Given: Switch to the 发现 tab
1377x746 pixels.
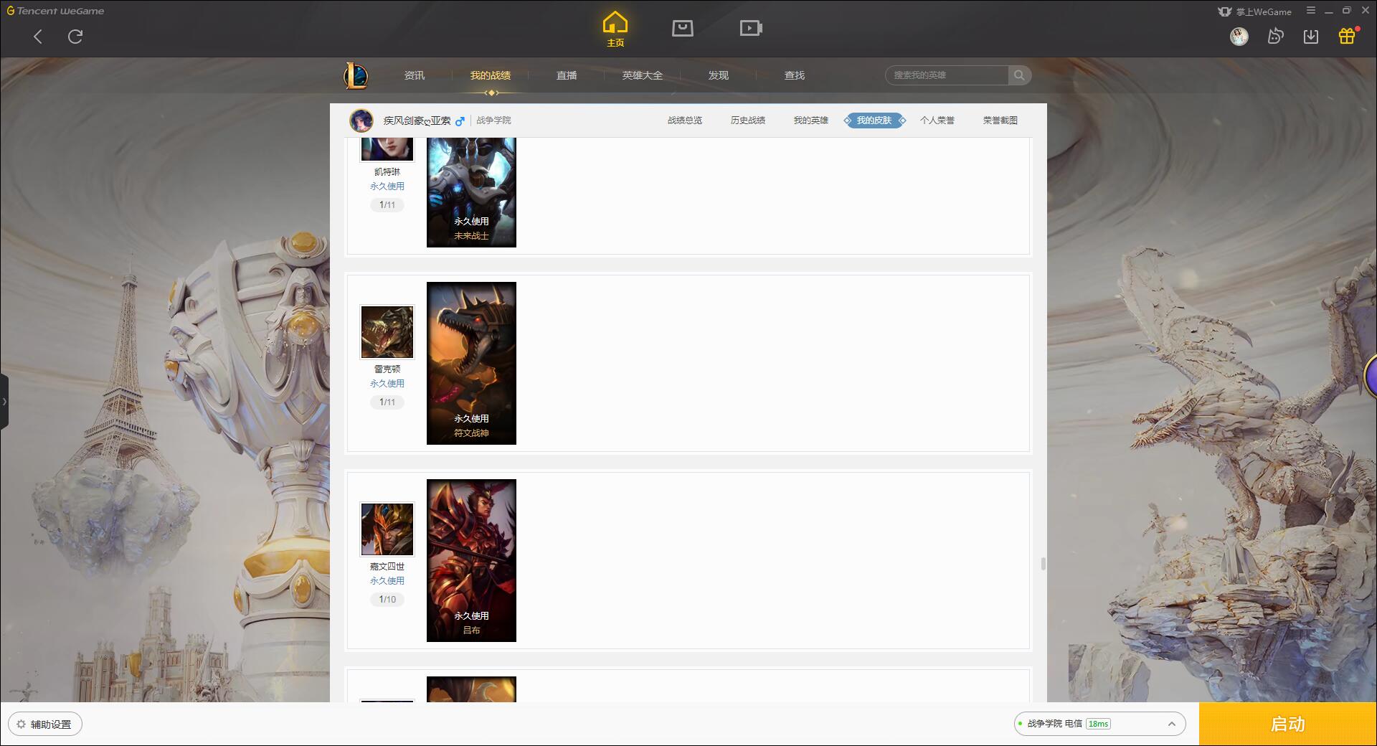Looking at the screenshot, I should coord(719,75).
